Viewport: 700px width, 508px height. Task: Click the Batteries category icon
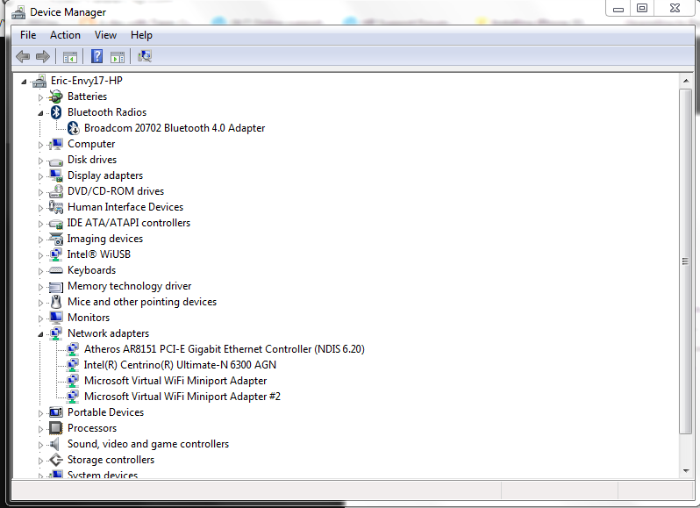click(x=56, y=97)
